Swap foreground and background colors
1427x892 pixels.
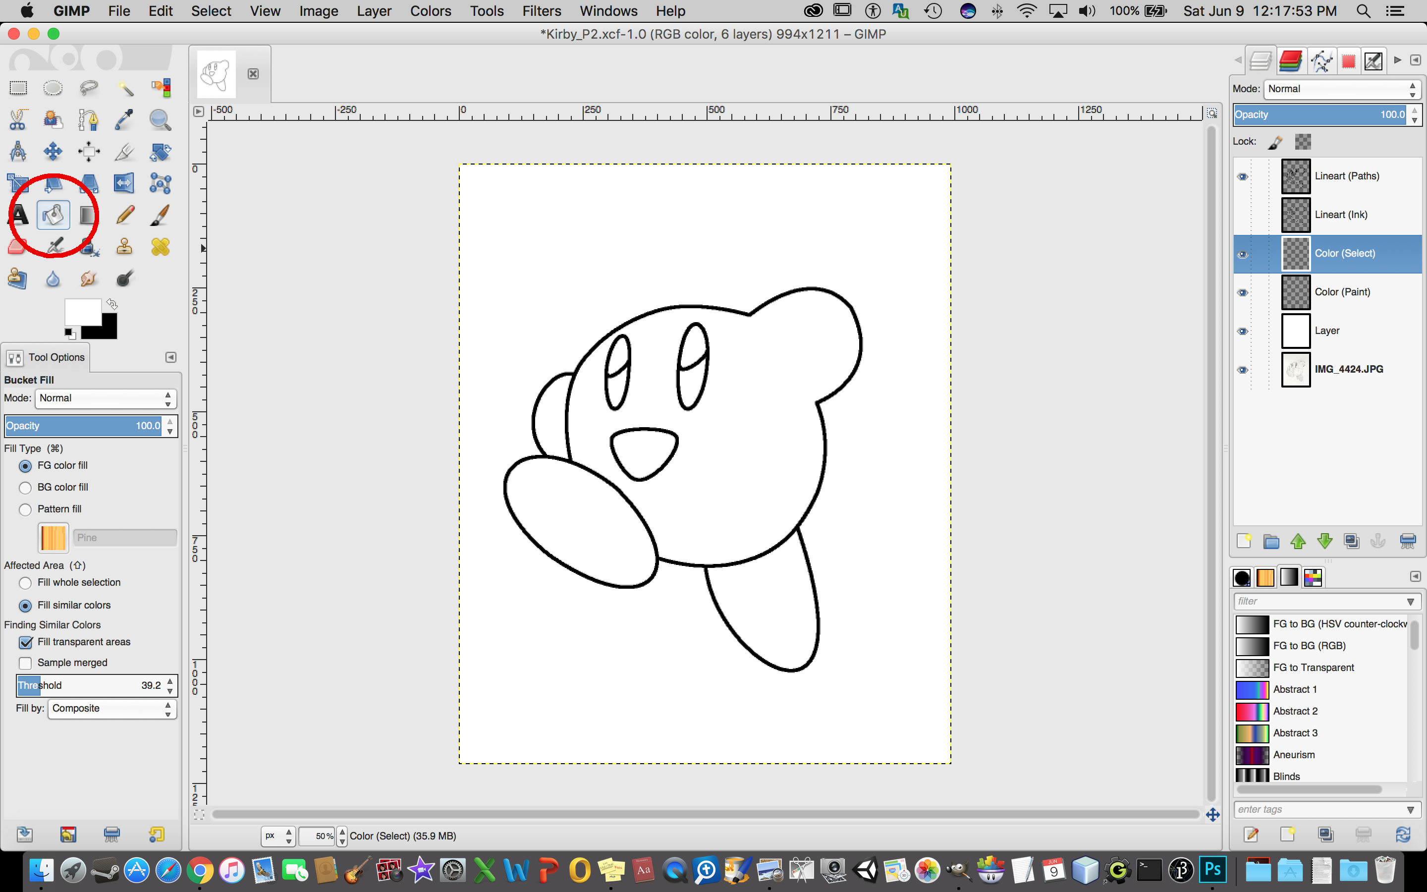112,304
